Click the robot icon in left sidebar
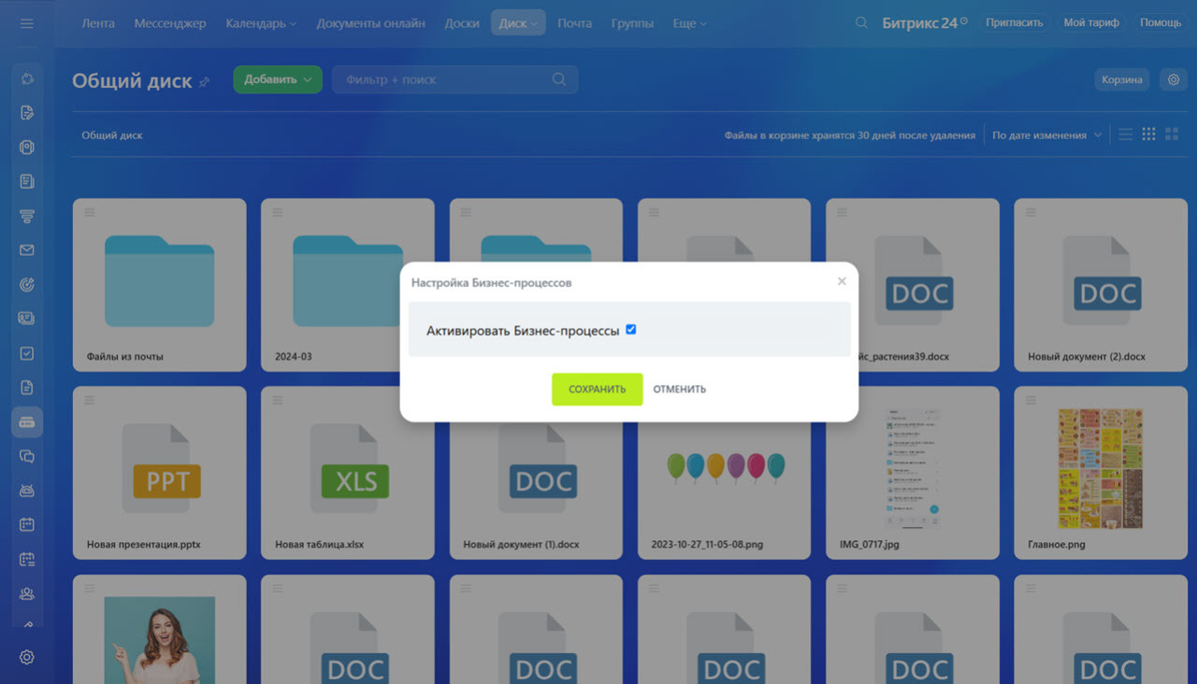Viewport: 1197px width, 684px height. point(27,491)
